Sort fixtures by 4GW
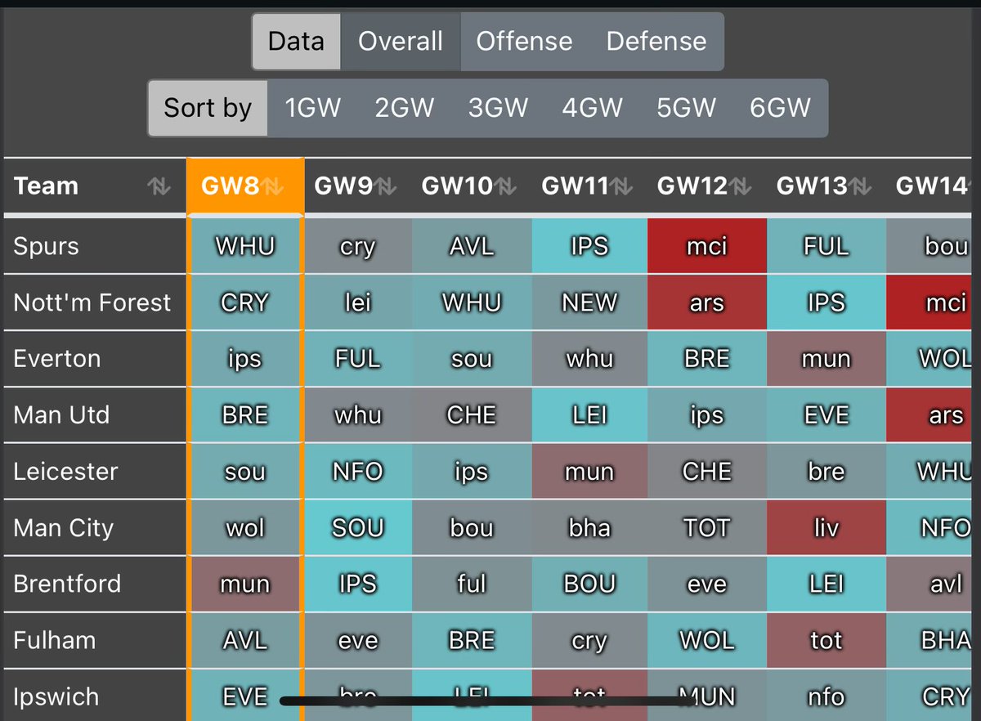Viewport: 981px width, 721px height. (x=593, y=108)
